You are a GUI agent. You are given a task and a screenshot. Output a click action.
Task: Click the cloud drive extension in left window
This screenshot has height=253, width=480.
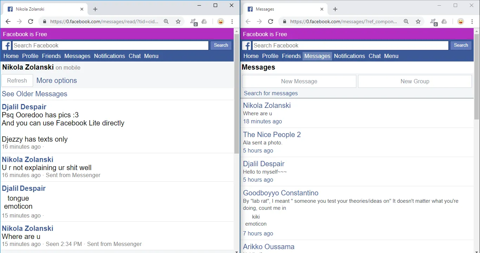coord(204,21)
